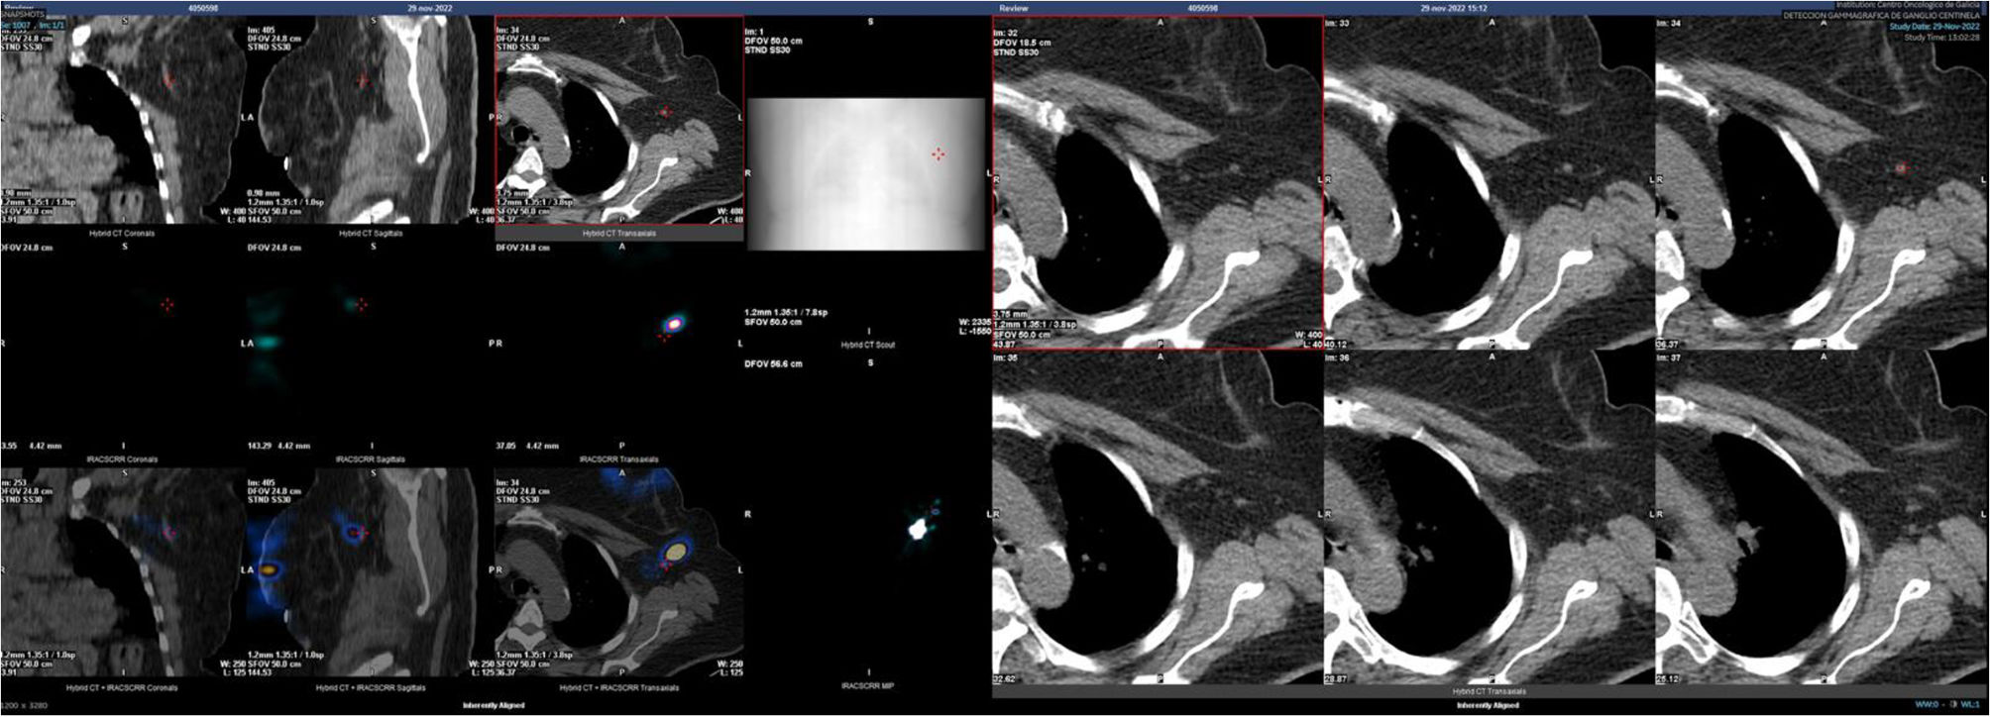
Task: Click the Hybrid CT Transaxials label under left viewport
Action: click(618, 234)
